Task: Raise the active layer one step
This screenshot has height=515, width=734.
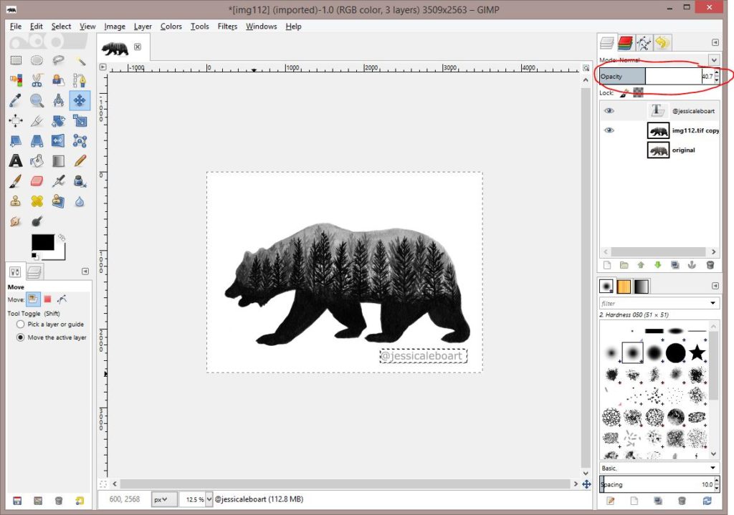Action: 641,265
